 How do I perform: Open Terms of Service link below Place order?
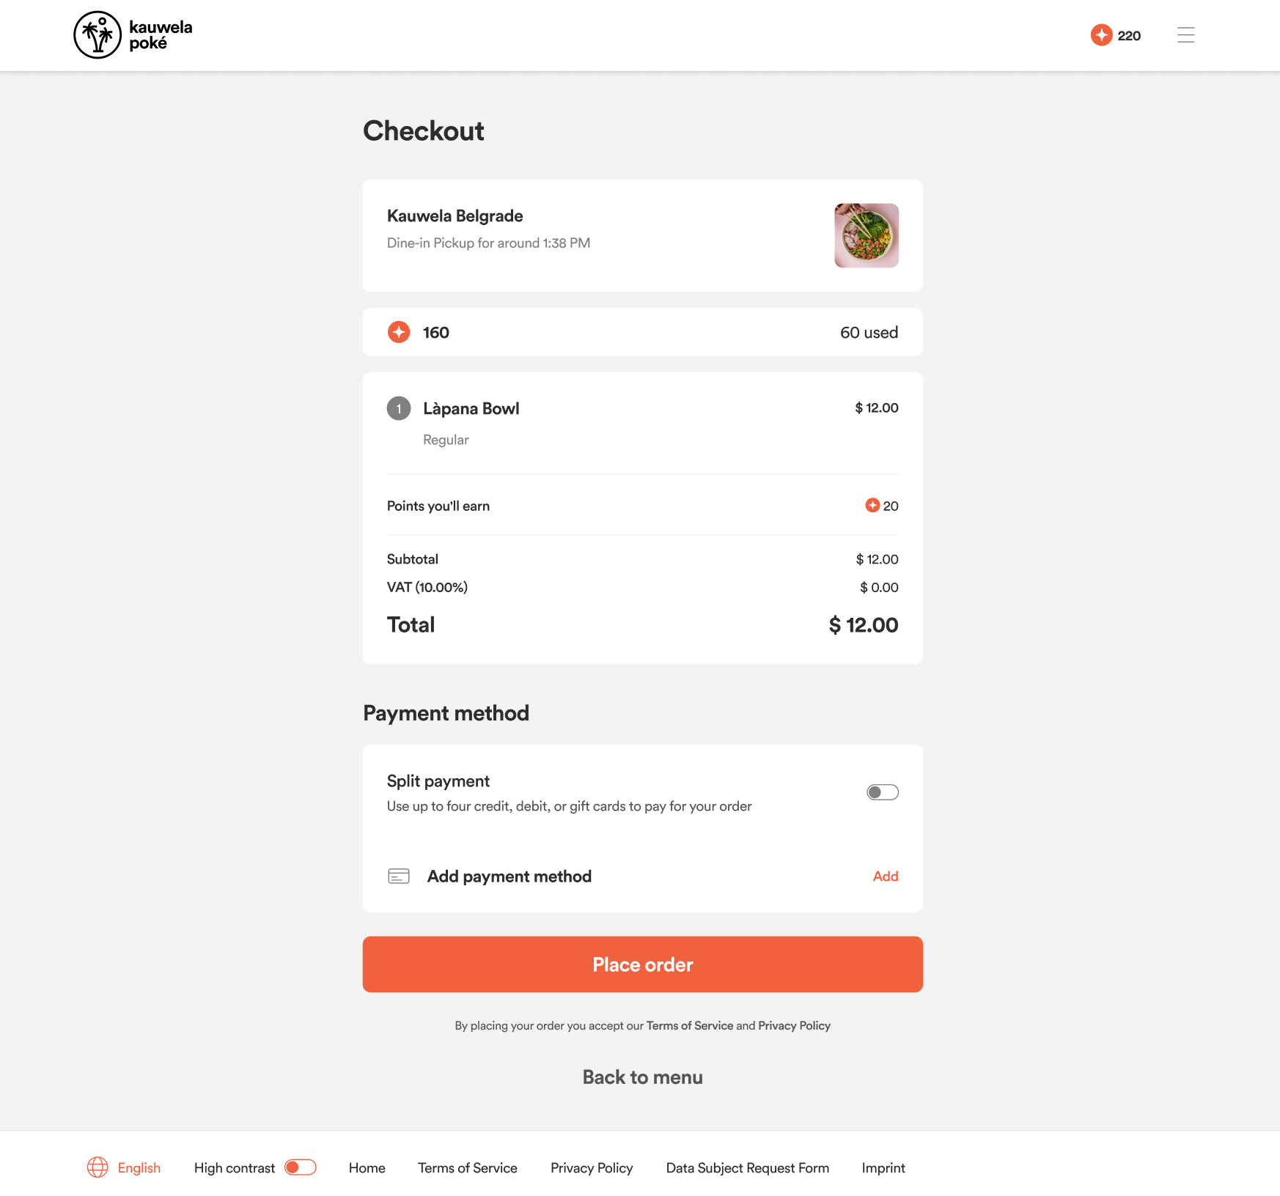pos(690,1025)
